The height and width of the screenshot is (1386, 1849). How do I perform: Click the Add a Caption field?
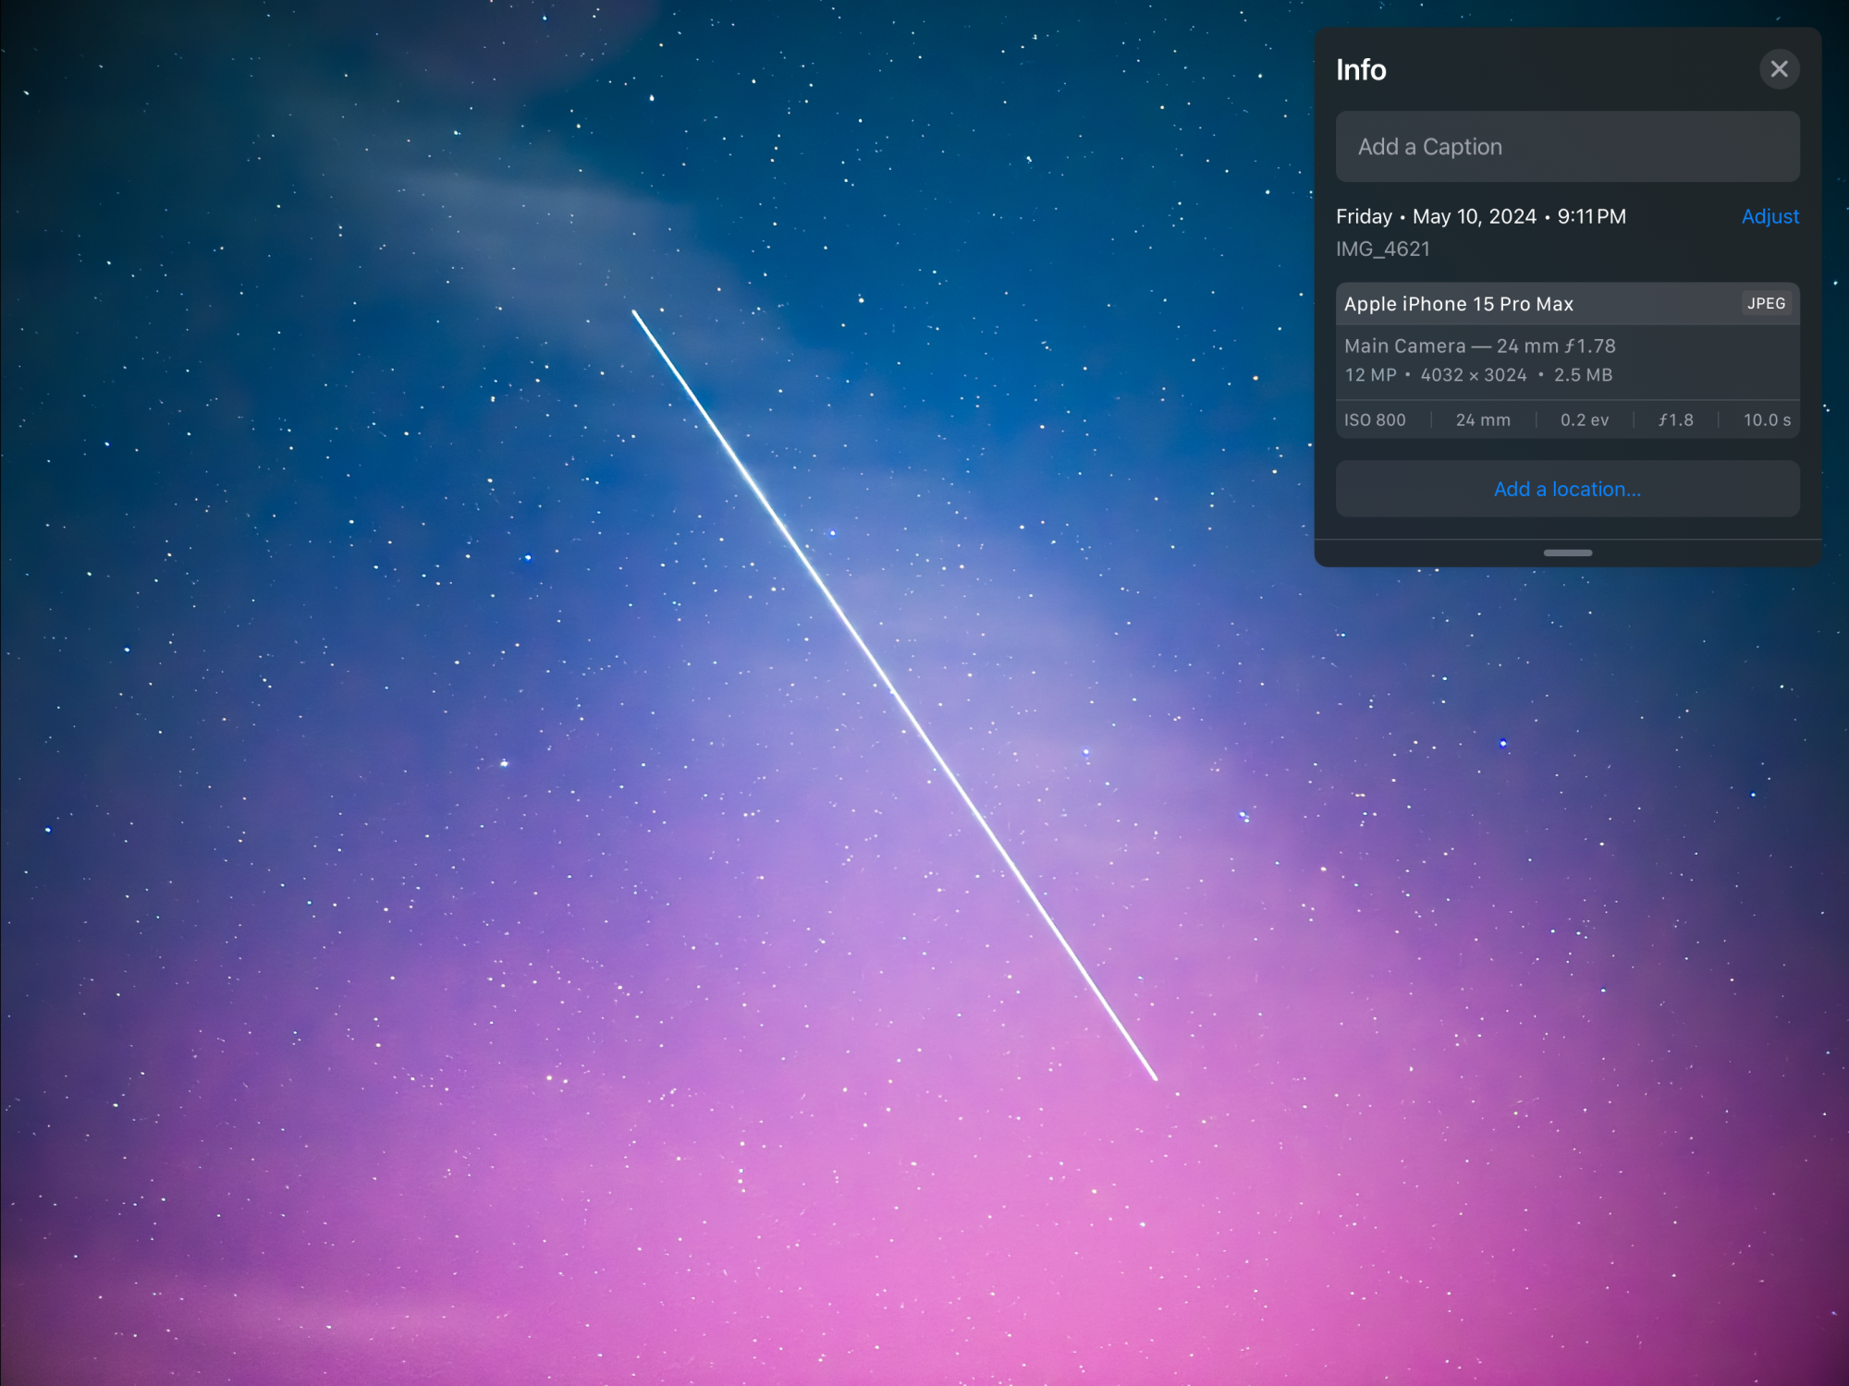tap(1567, 147)
